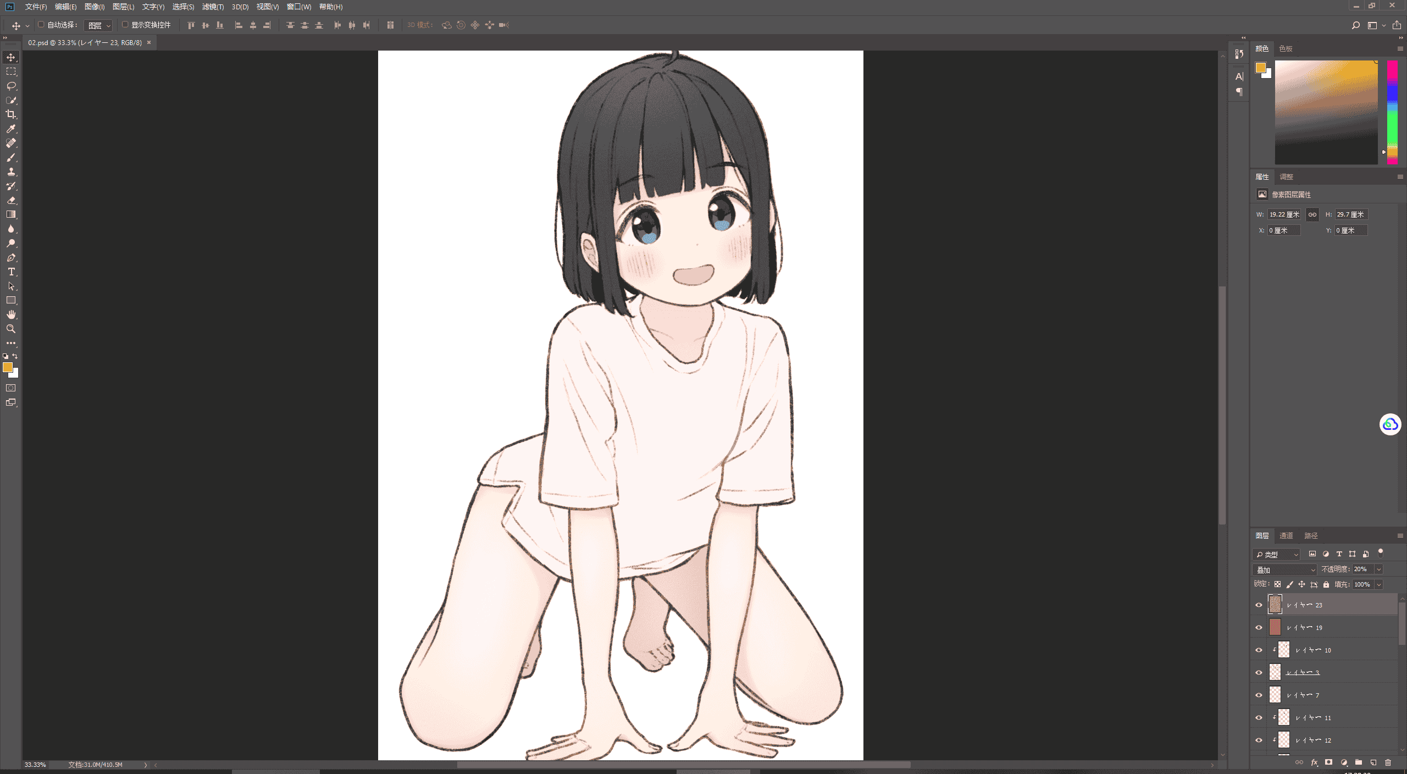Open the layer filter 类型 dropdown
Screen dimensions: 1407x774
(1276, 554)
